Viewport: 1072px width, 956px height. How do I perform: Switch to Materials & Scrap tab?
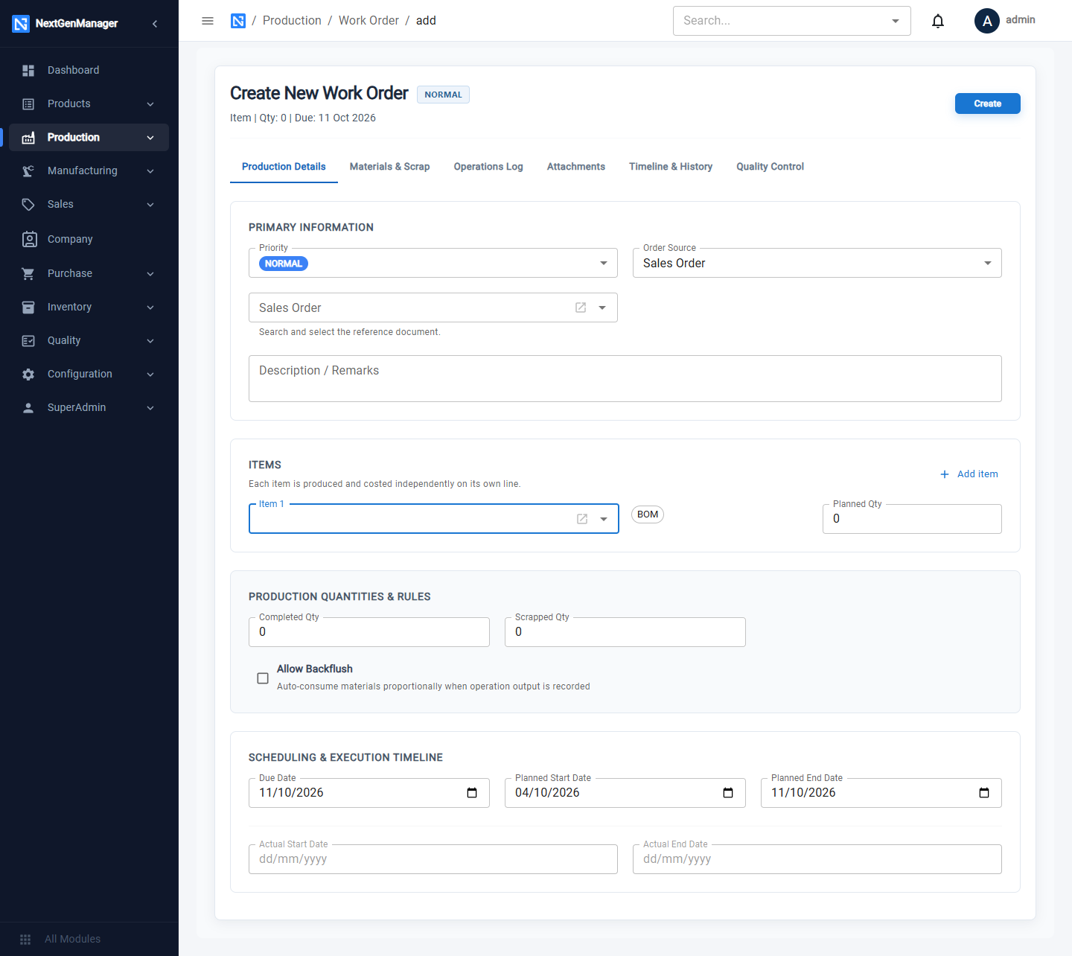(390, 167)
